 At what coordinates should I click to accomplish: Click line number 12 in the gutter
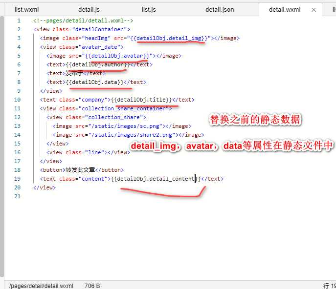pos(17,117)
